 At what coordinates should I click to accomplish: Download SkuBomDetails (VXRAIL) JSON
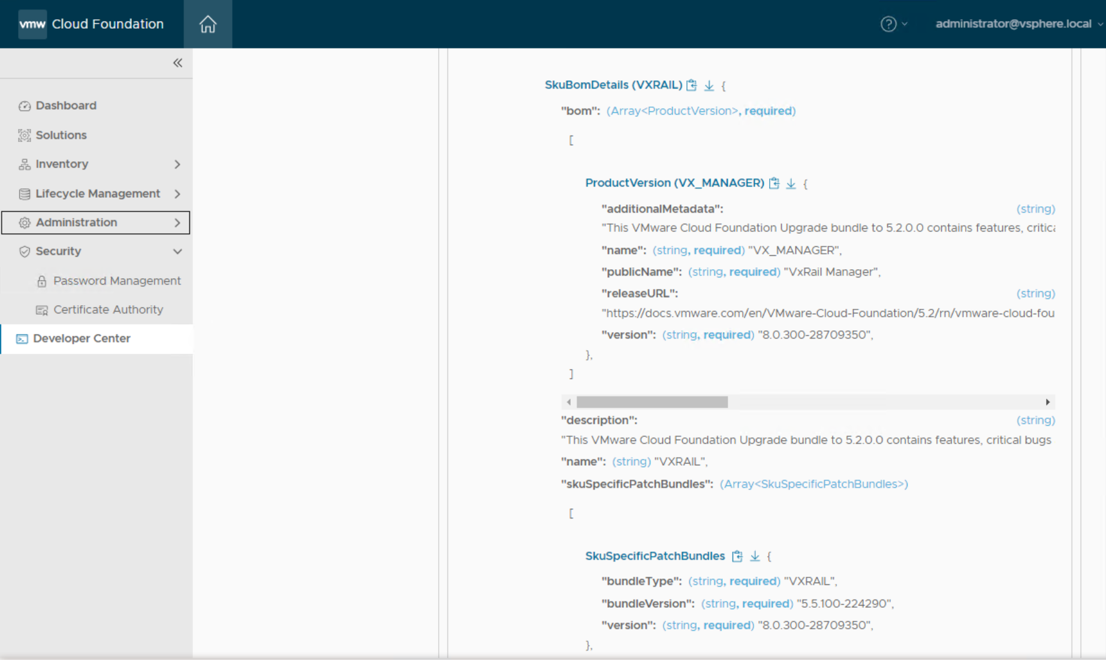click(709, 85)
